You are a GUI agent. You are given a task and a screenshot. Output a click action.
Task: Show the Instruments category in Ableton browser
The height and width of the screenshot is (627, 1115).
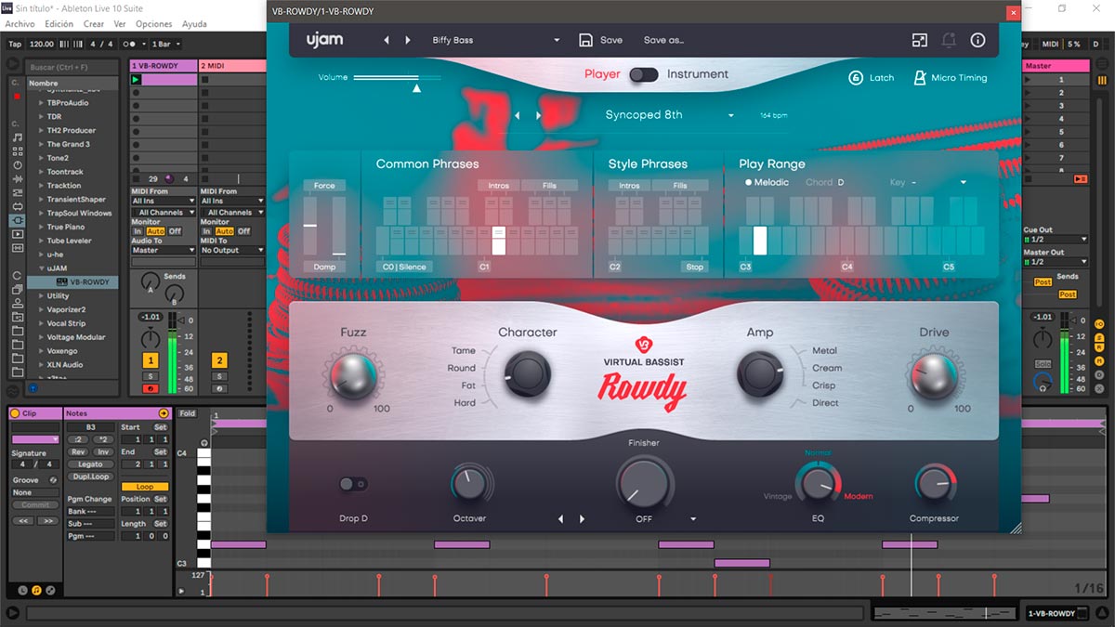coord(18,165)
